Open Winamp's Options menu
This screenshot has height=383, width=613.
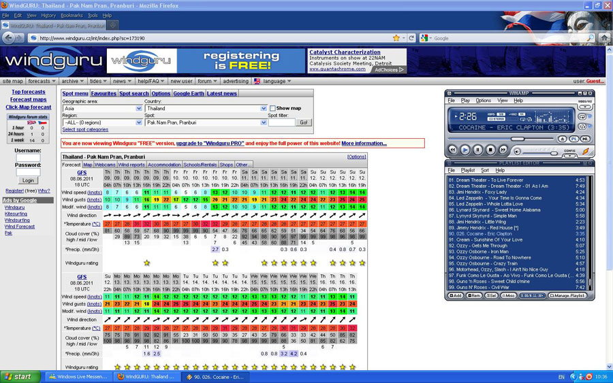click(x=483, y=100)
